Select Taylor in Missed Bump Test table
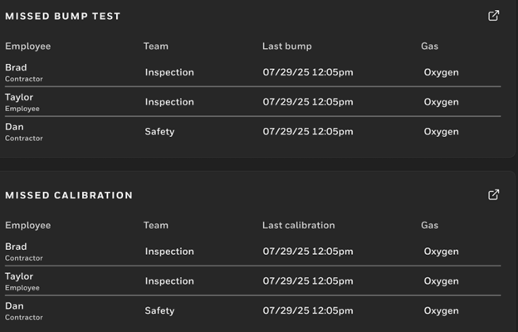 tap(19, 97)
